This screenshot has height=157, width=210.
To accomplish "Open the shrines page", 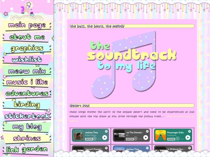I will (x=27, y=138).
